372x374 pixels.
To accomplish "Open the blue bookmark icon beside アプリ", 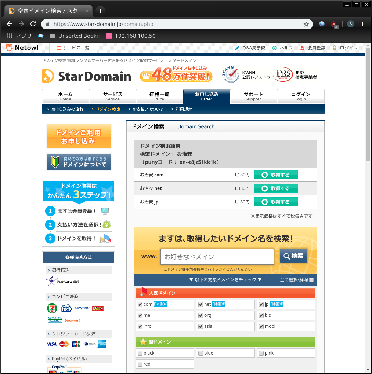I will [x=41, y=36].
